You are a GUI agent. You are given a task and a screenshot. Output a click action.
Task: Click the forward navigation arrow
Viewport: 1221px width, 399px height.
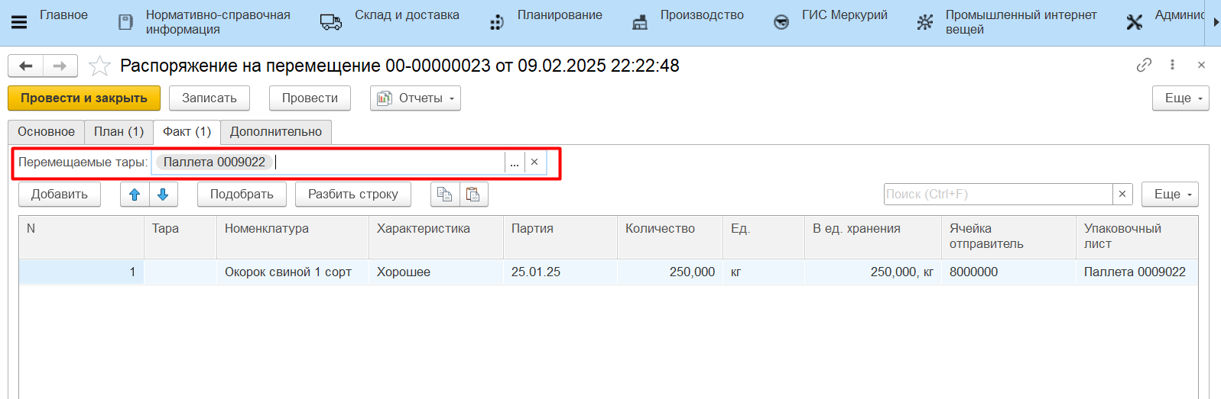[60, 66]
